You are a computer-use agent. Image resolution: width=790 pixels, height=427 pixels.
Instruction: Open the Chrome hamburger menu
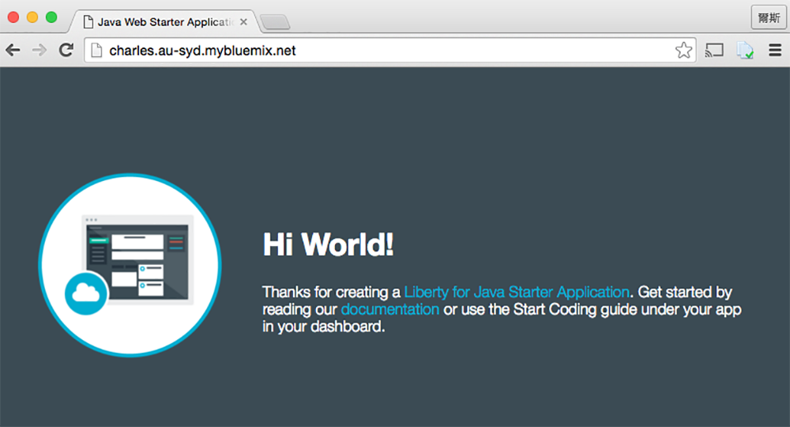(774, 51)
